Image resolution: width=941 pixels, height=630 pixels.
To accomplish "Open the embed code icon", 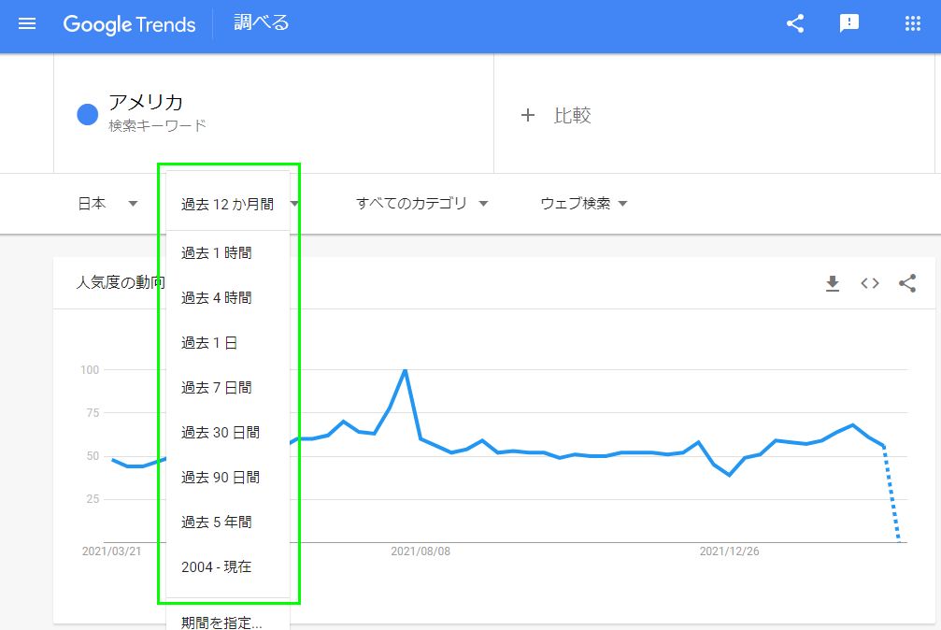I will tap(870, 283).
